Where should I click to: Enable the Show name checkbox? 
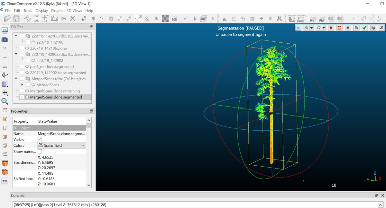point(40,152)
